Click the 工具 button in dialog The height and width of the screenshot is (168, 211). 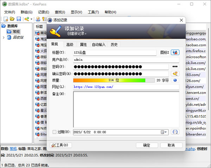61,145
